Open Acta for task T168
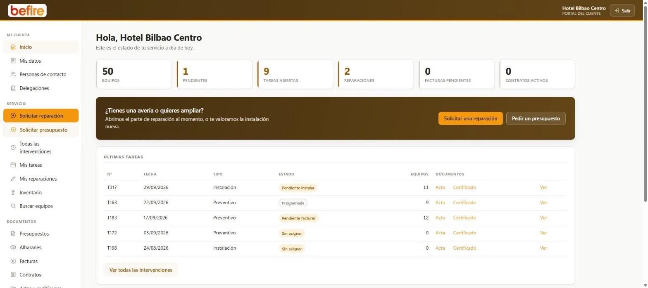Image resolution: width=648 pixels, height=288 pixels. click(440, 248)
